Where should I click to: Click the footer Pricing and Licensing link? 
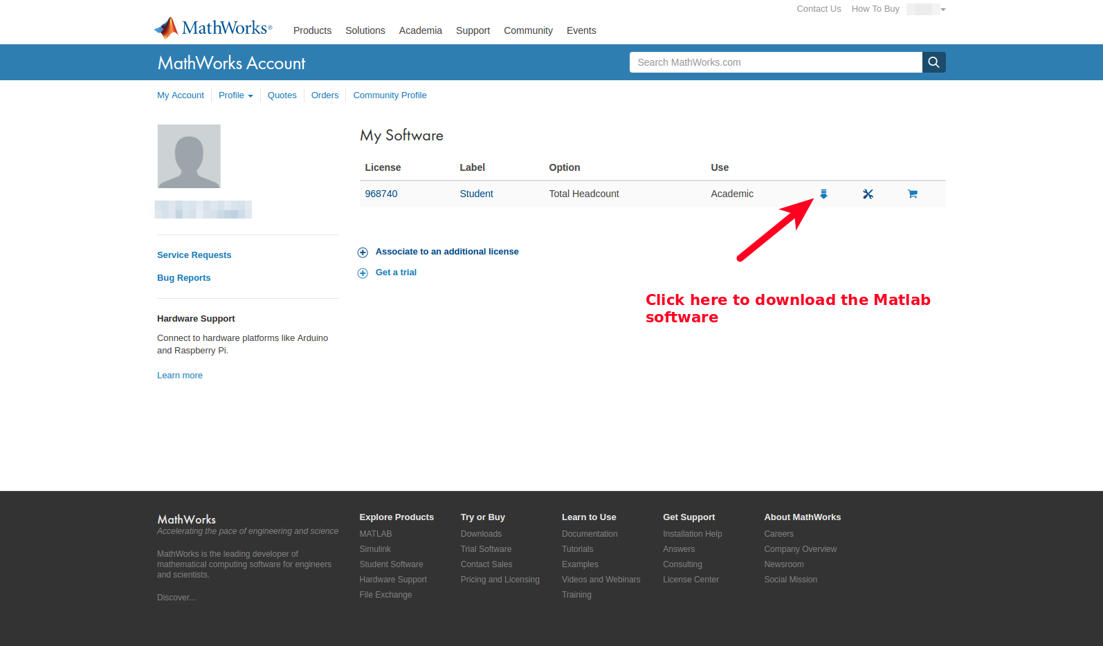(x=500, y=580)
